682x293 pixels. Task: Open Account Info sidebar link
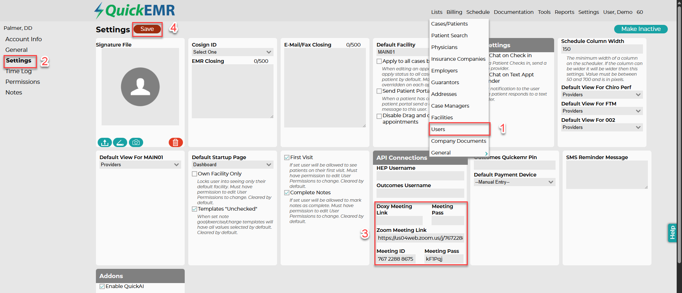(x=23, y=39)
